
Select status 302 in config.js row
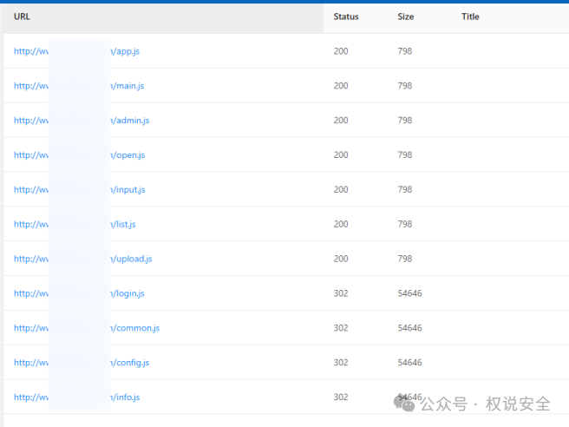[x=341, y=363]
